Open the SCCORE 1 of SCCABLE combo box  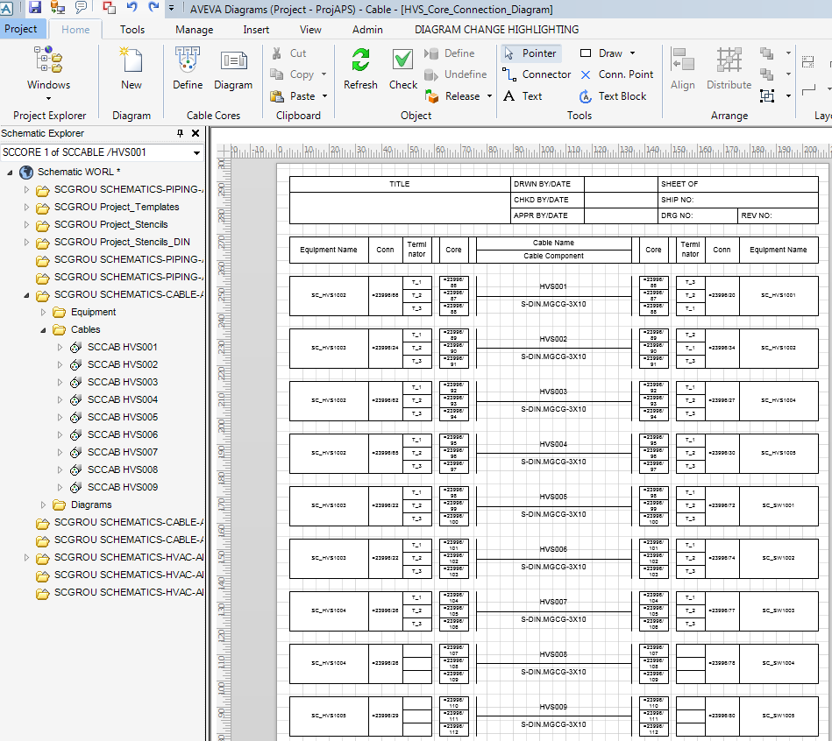tap(196, 152)
